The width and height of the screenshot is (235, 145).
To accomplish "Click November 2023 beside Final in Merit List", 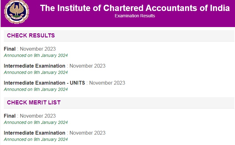I will [38, 116].
